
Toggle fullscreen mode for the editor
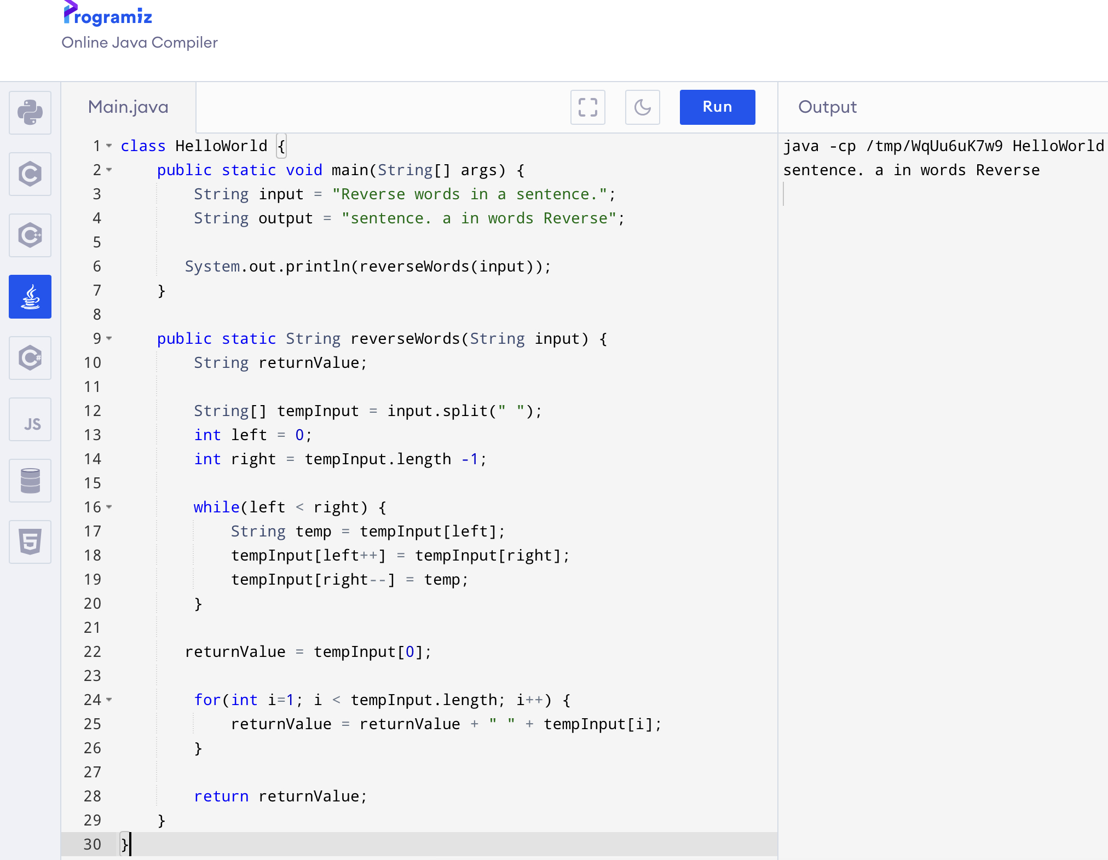(x=587, y=107)
